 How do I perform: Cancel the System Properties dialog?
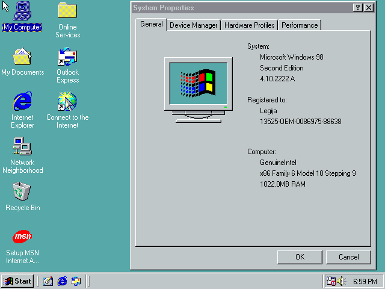coord(348,257)
